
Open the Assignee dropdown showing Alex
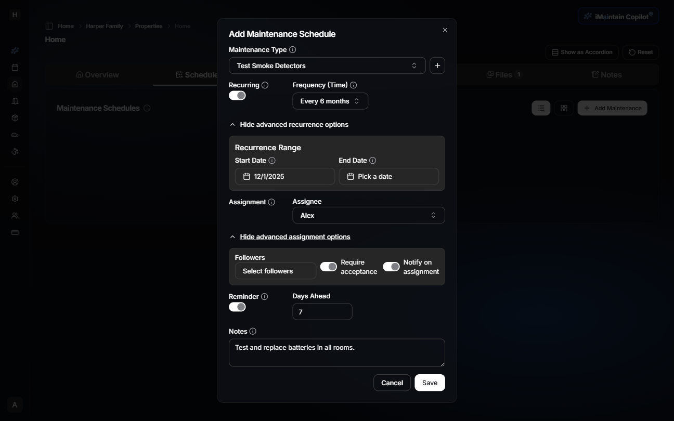368,215
